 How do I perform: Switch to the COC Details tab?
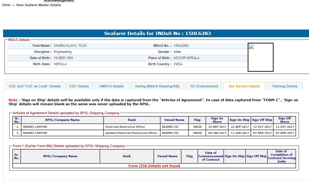coord(79,86)
